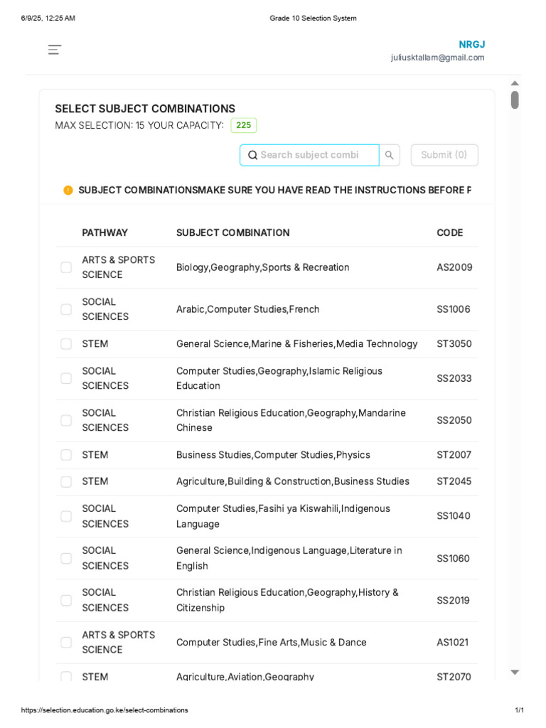
Task: Click the code ST2007 cell
Action: [x=454, y=454]
